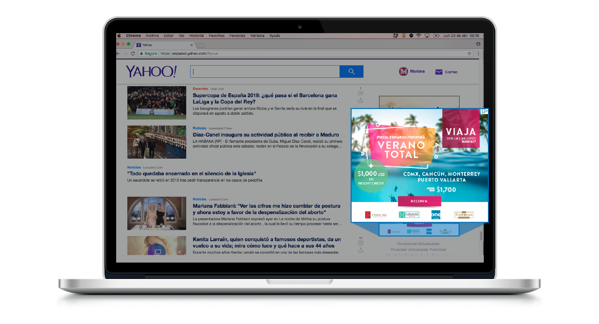The width and height of the screenshot is (599, 324).
Task: Open the Ayuda menu
Action: point(274,36)
